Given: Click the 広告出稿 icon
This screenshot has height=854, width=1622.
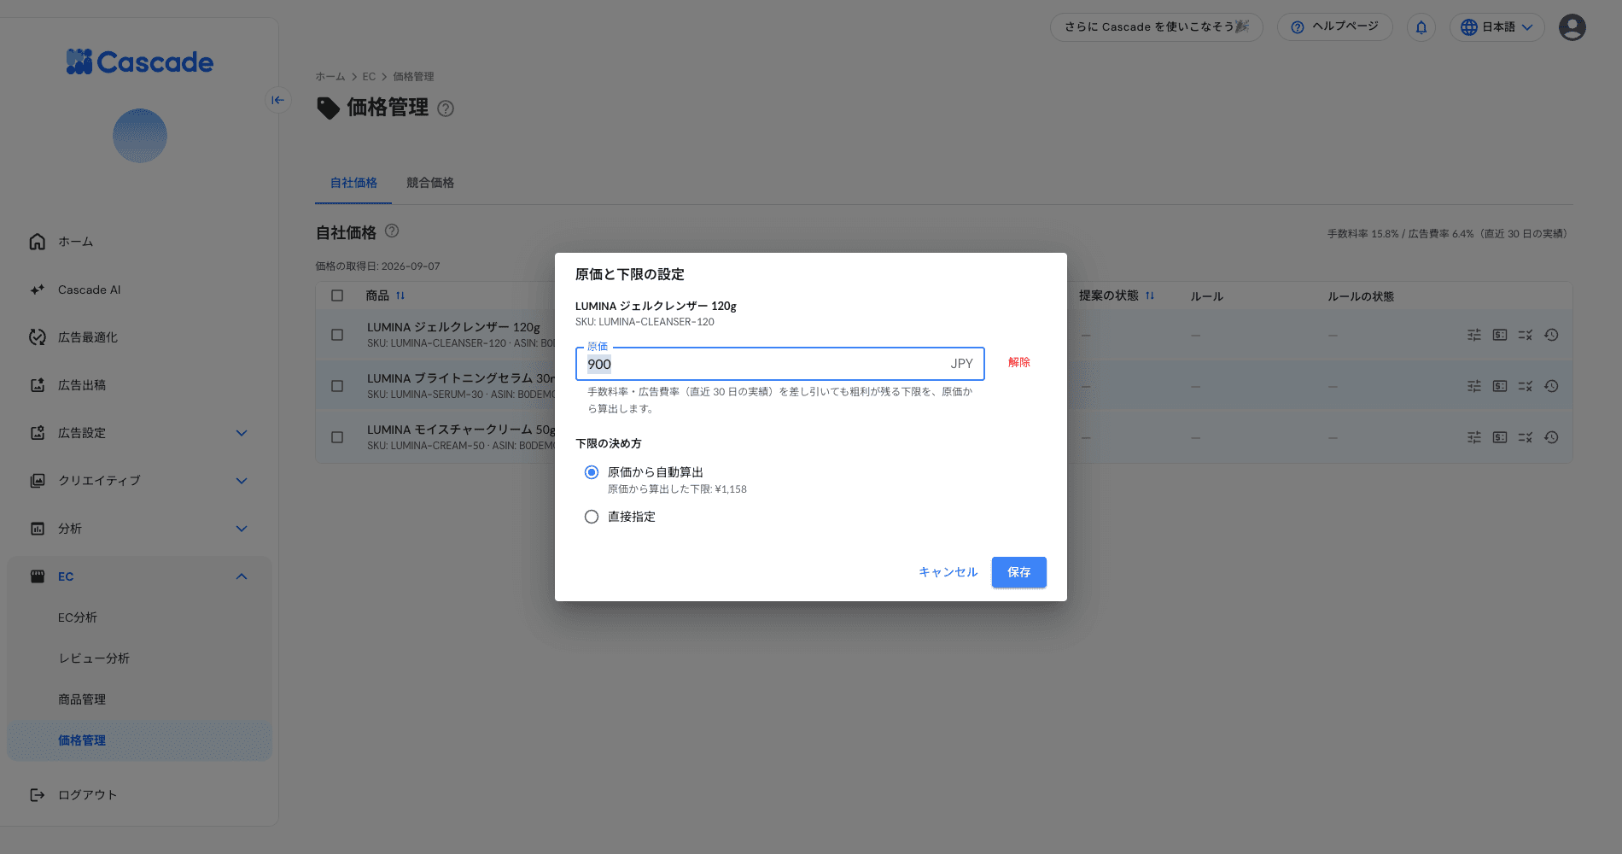Looking at the screenshot, I should point(38,385).
